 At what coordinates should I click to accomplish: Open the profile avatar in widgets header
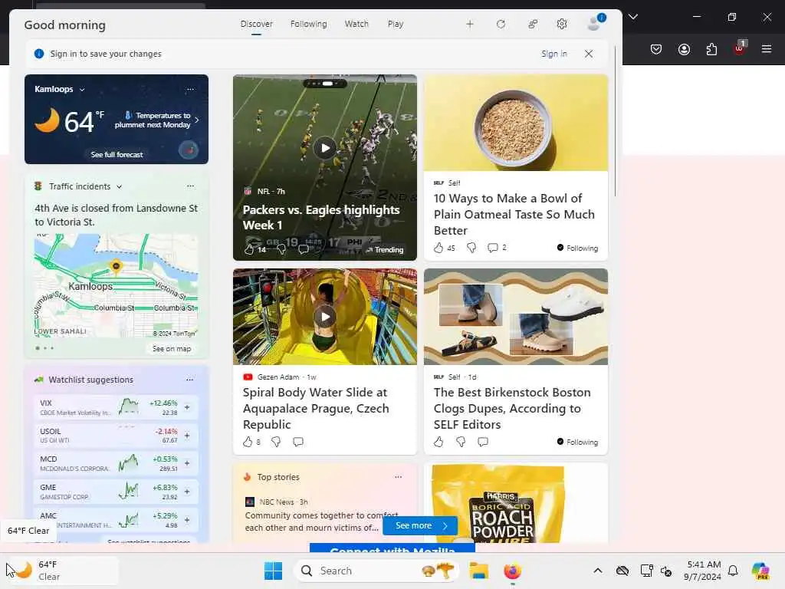595,23
